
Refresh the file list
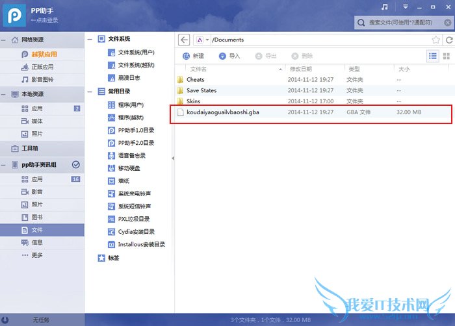(x=449, y=40)
